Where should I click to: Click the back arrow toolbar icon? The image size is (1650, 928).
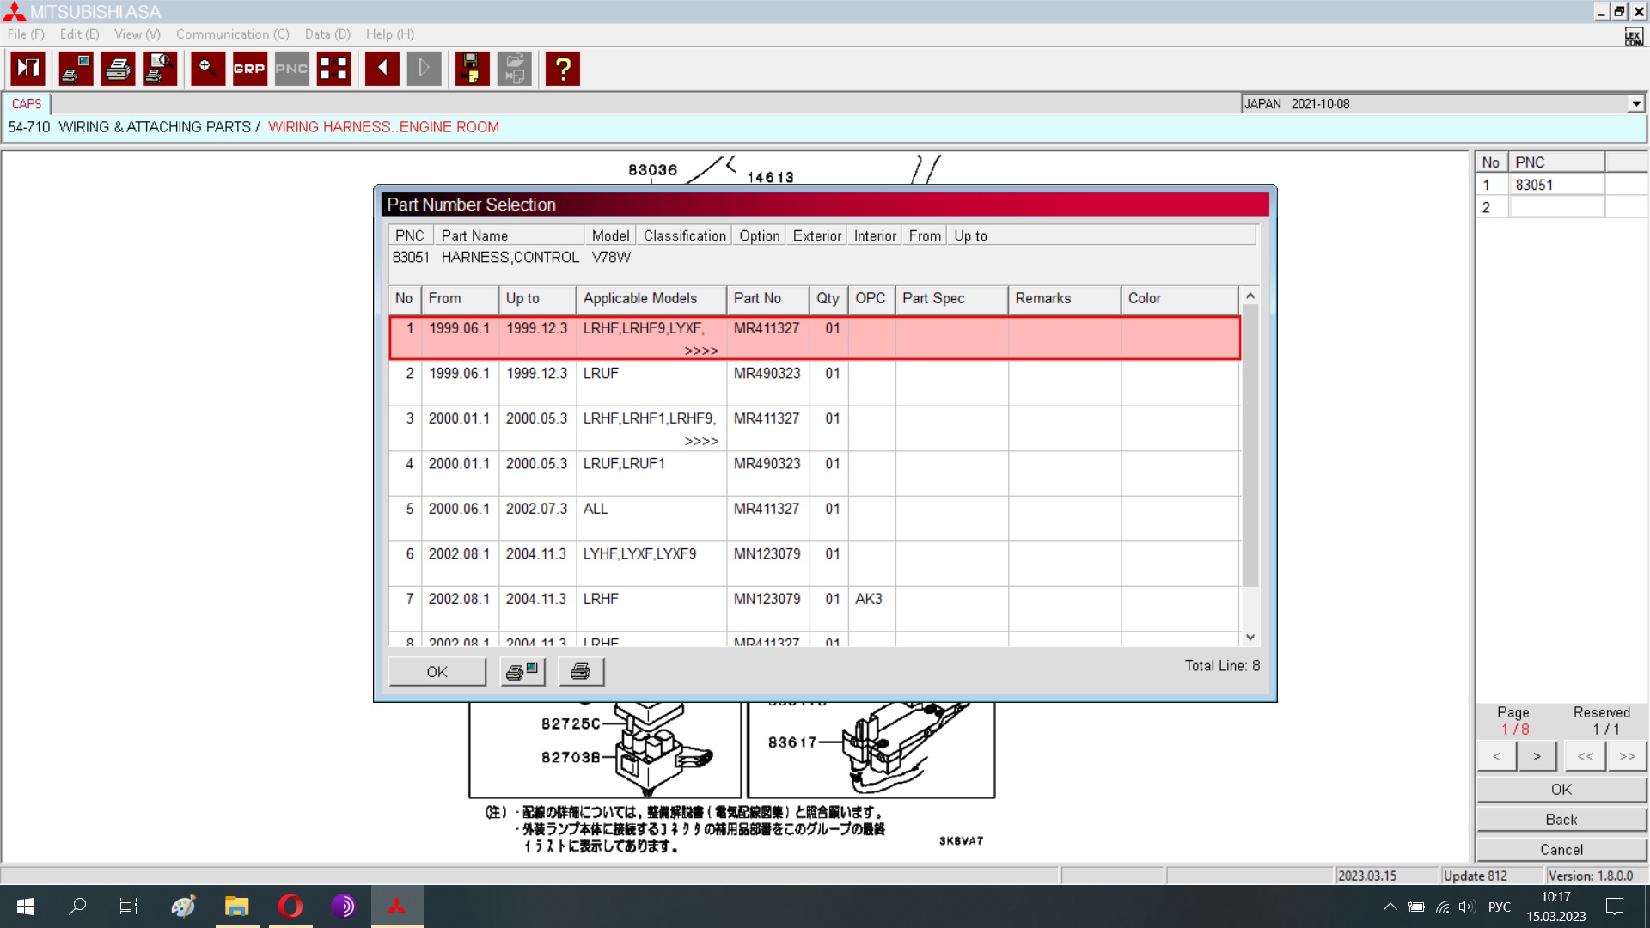(382, 69)
